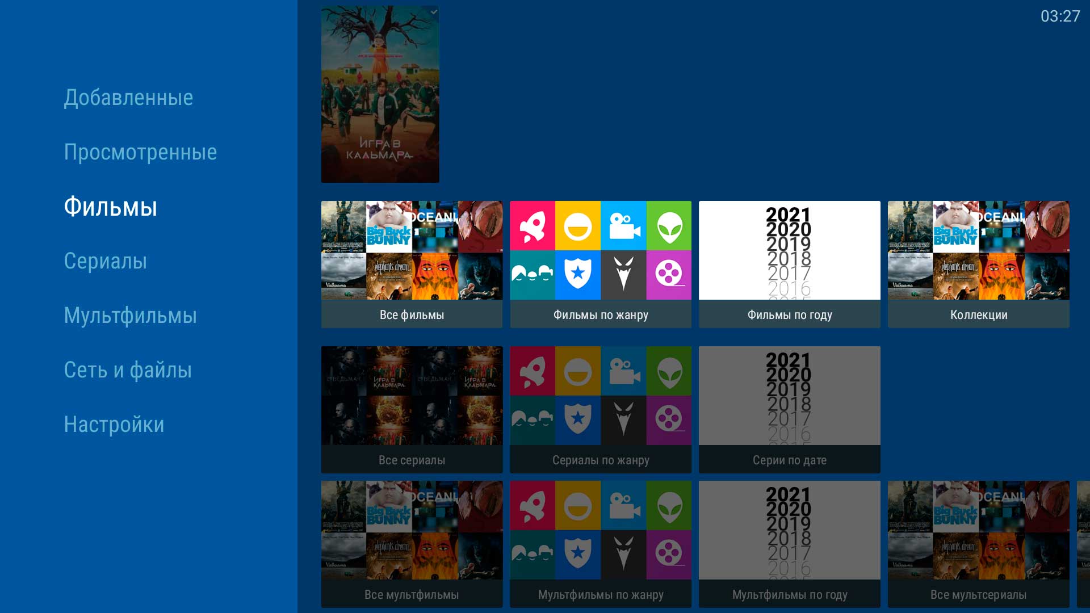The height and width of the screenshot is (613, 1090).
Task: Open the Все мультфильмы tile
Action: click(x=412, y=544)
